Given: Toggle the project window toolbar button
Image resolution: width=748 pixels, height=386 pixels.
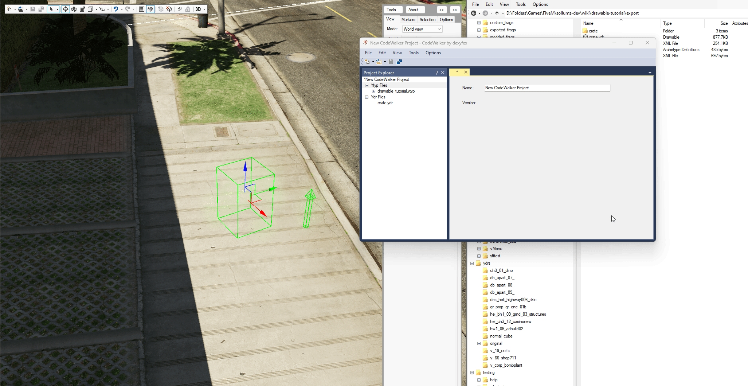Looking at the screenshot, I should [150, 9].
